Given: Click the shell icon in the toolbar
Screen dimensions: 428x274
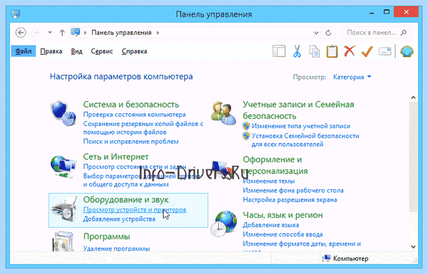Looking at the screenshot, I should coord(407,51).
